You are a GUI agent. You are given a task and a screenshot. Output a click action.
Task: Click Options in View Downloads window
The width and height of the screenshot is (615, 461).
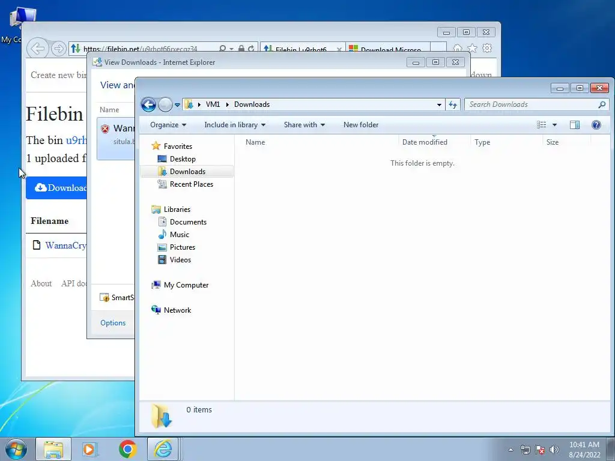[x=113, y=322]
